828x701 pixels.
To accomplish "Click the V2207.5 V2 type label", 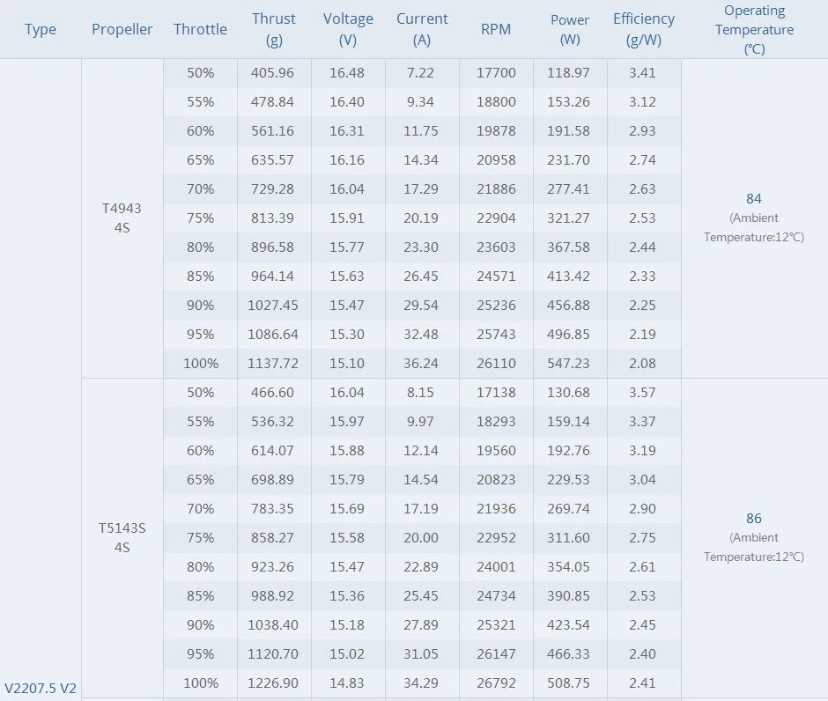I will [41, 688].
